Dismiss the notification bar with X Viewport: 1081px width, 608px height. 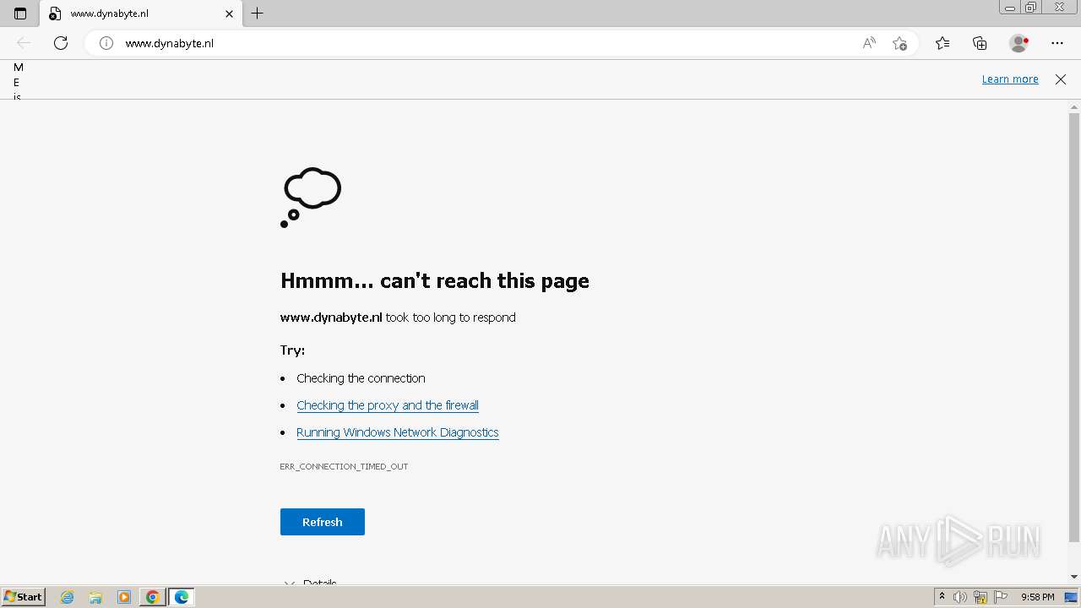pos(1061,79)
